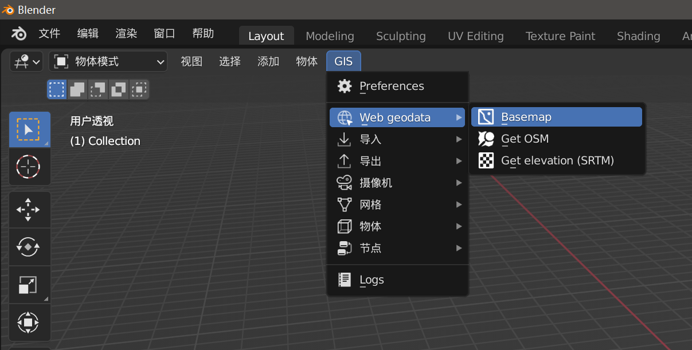Open the 物体 viewport menu

(307, 61)
